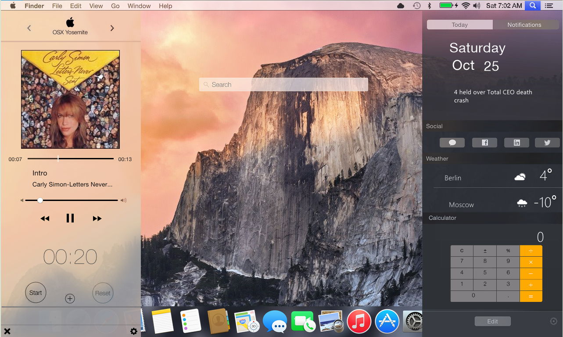Viewport: 563px width, 337px height.
Task: Open the Time Machine menu bar icon
Action: (416, 6)
